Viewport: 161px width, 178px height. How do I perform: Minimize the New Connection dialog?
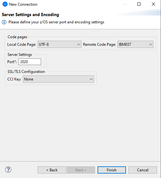click(125, 4)
